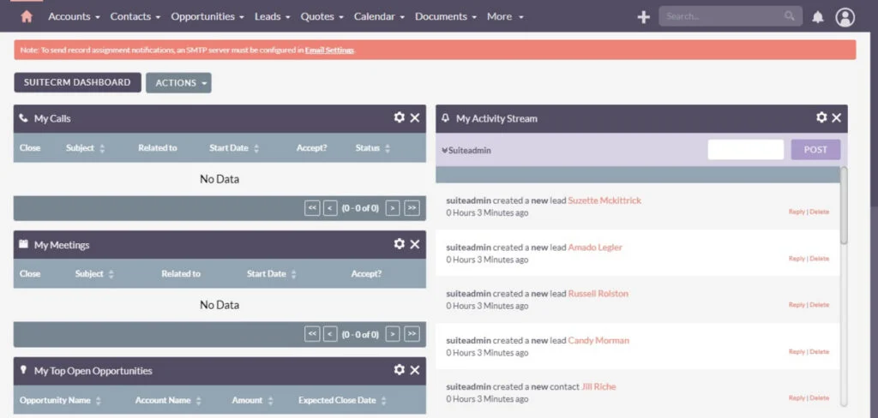Go to the home page via house icon
The image size is (878, 418).
(27, 17)
